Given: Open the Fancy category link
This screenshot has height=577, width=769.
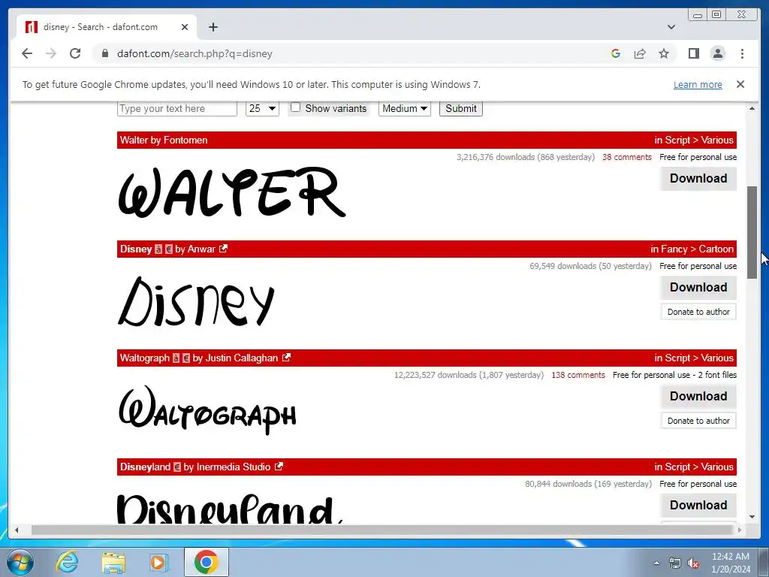Looking at the screenshot, I should 674,249.
